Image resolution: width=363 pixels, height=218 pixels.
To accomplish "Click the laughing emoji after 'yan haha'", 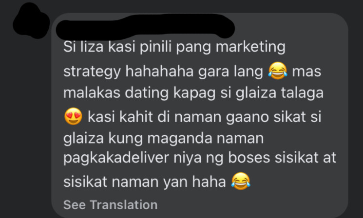I will point(241,181).
